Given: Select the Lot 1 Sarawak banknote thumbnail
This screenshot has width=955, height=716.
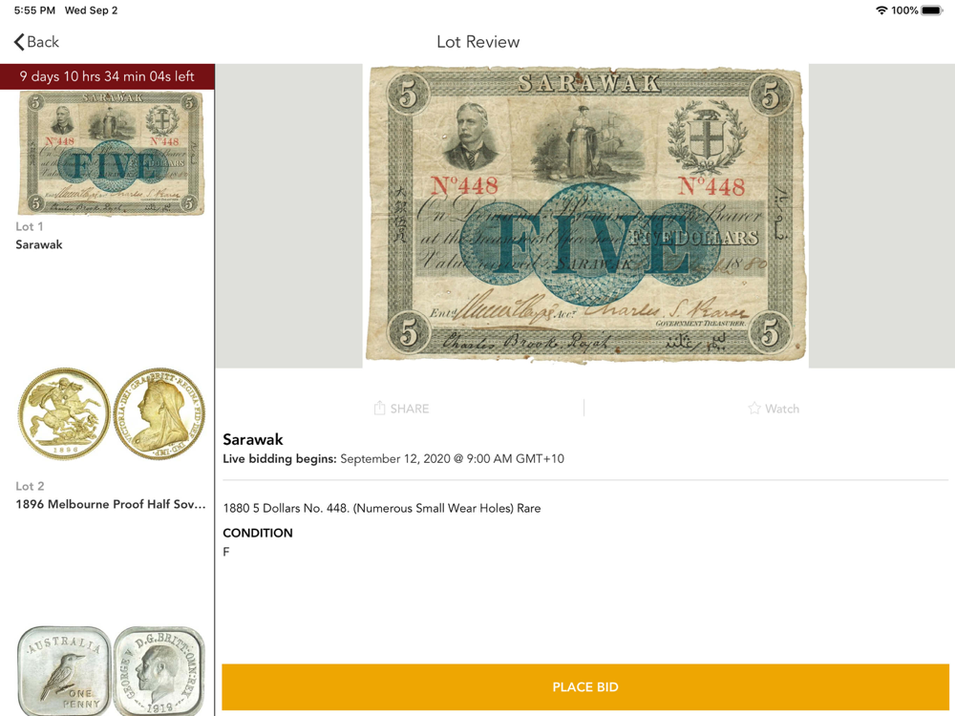Looking at the screenshot, I should point(111,153).
